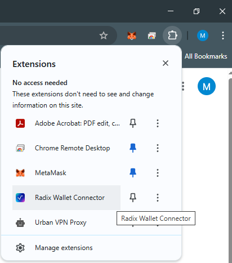This screenshot has height=263, width=232.
Task: Click the Extensions puzzle piece button
Action: point(172,35)
